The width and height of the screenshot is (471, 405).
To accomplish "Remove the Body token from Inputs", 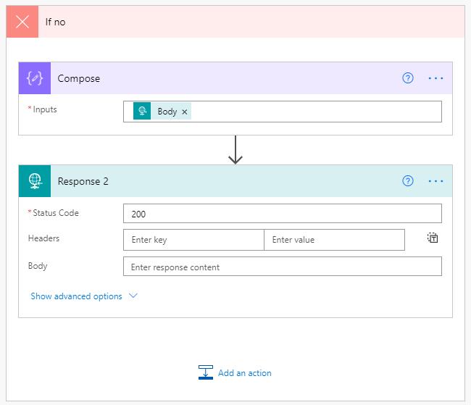I will click(185, 112).
